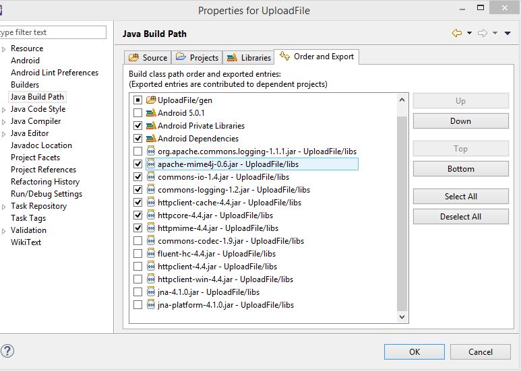
Task: Select the Order and Export tab
Action: tap(316, 57)
